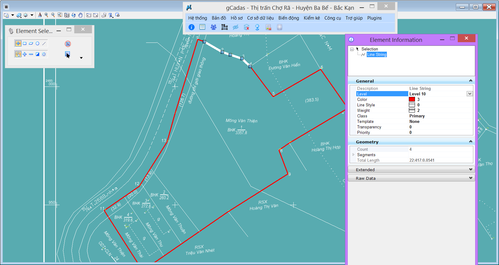Click the people group icon in gCadas toolbar
This screenshot has height=265, width=499.
point(213,27)
